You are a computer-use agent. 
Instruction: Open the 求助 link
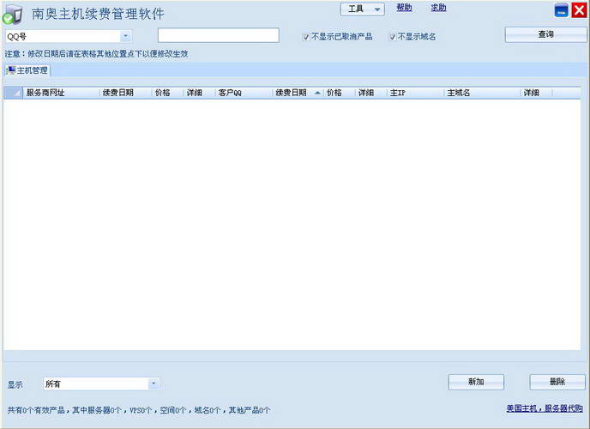(438, 8)
